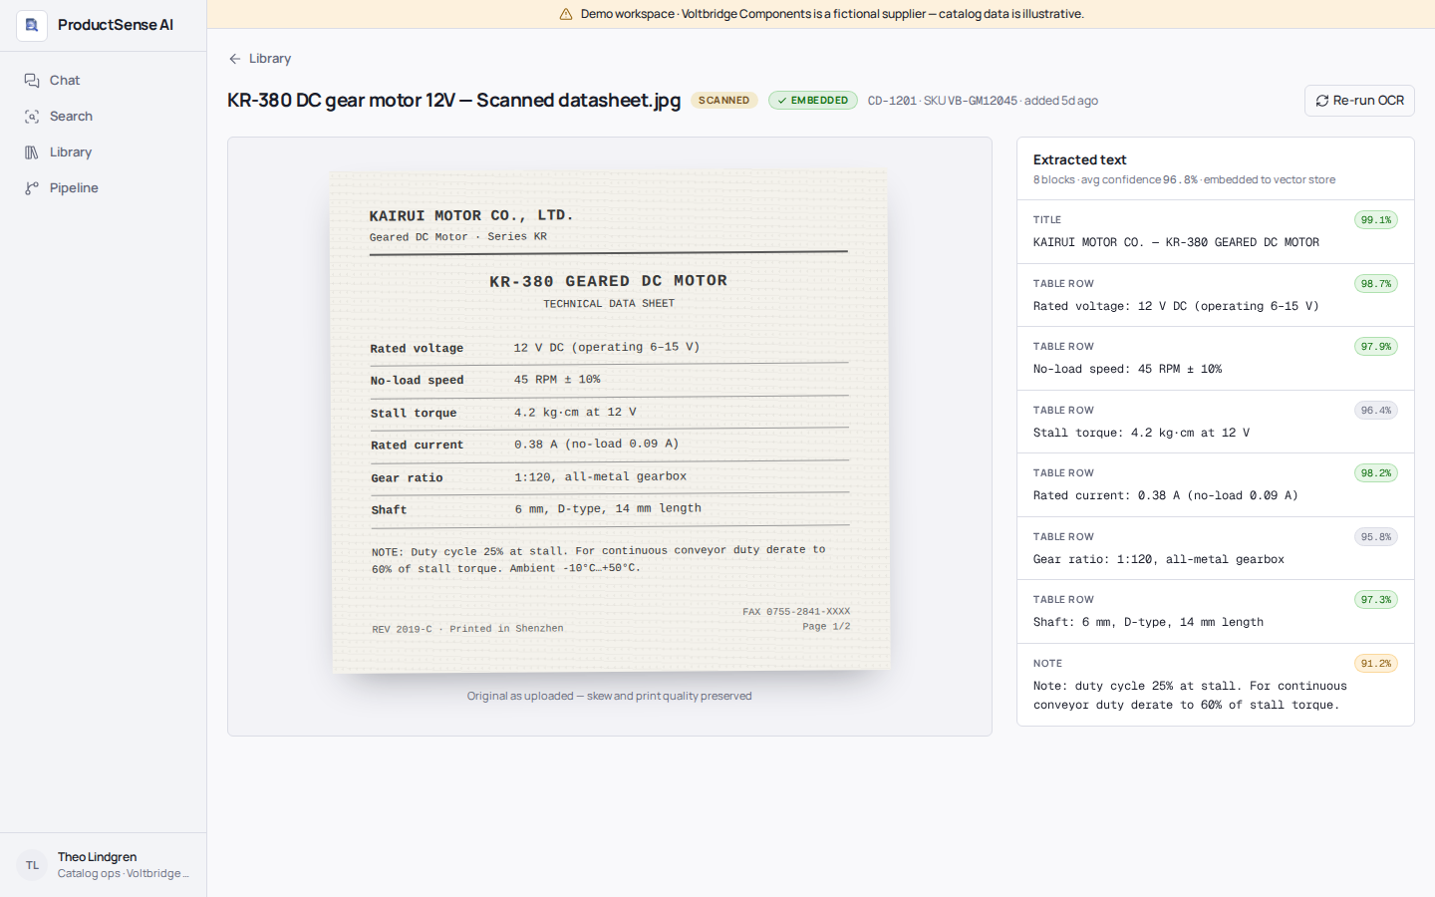
Task: Go to Chat in the sidebar
Action: pos(104,80)
